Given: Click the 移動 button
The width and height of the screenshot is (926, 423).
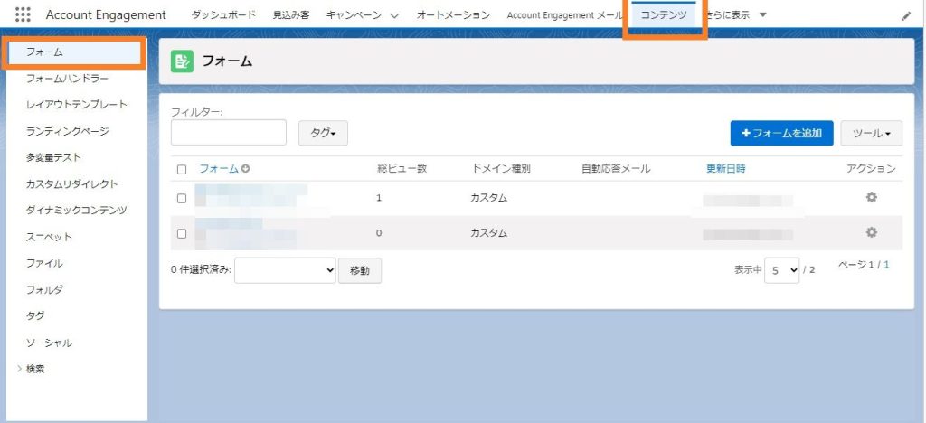Looking at the screenshot, I should point(360,270).
